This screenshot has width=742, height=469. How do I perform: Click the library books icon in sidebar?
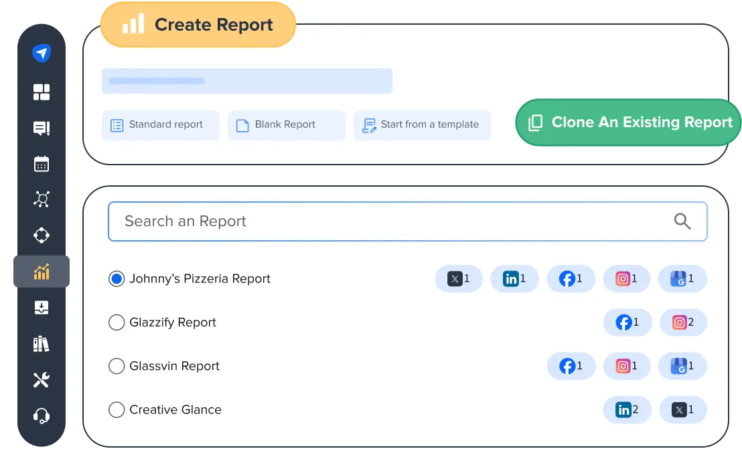point(41,344)
